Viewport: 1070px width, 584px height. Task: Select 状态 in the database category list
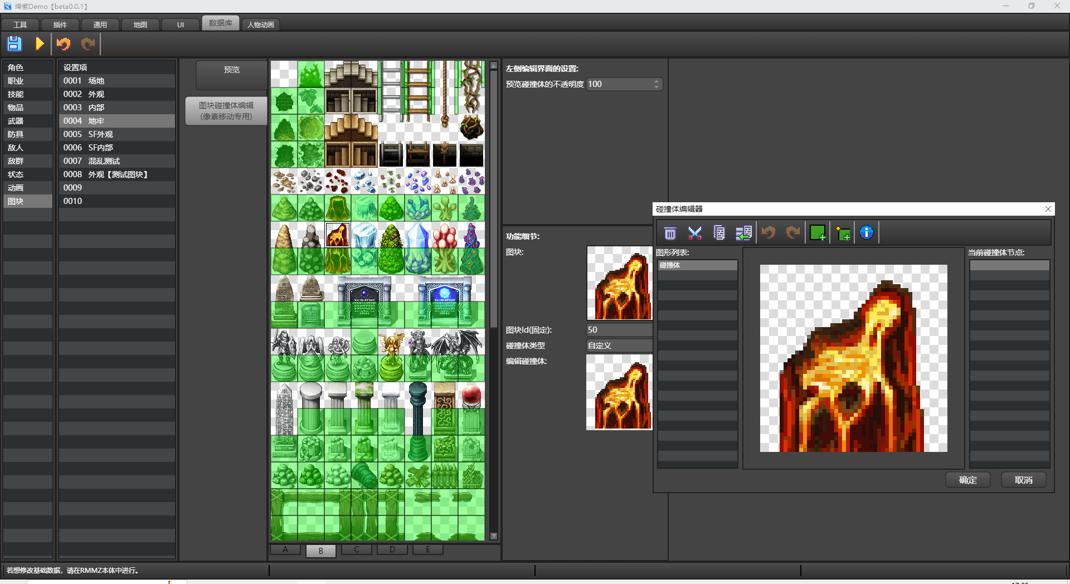(x=28, y=174)
